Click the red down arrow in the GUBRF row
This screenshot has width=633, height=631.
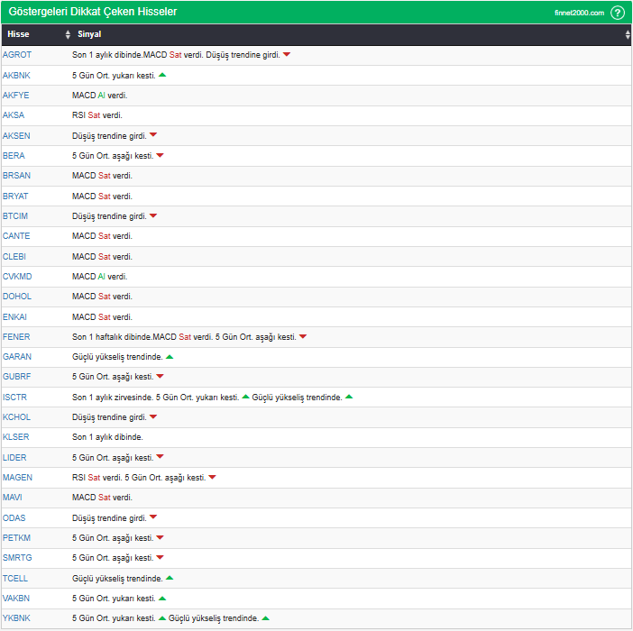[160, 376]
